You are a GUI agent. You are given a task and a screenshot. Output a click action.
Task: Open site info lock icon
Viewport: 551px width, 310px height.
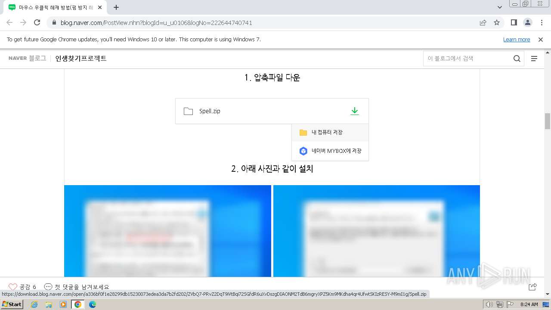tap(54, 22)
